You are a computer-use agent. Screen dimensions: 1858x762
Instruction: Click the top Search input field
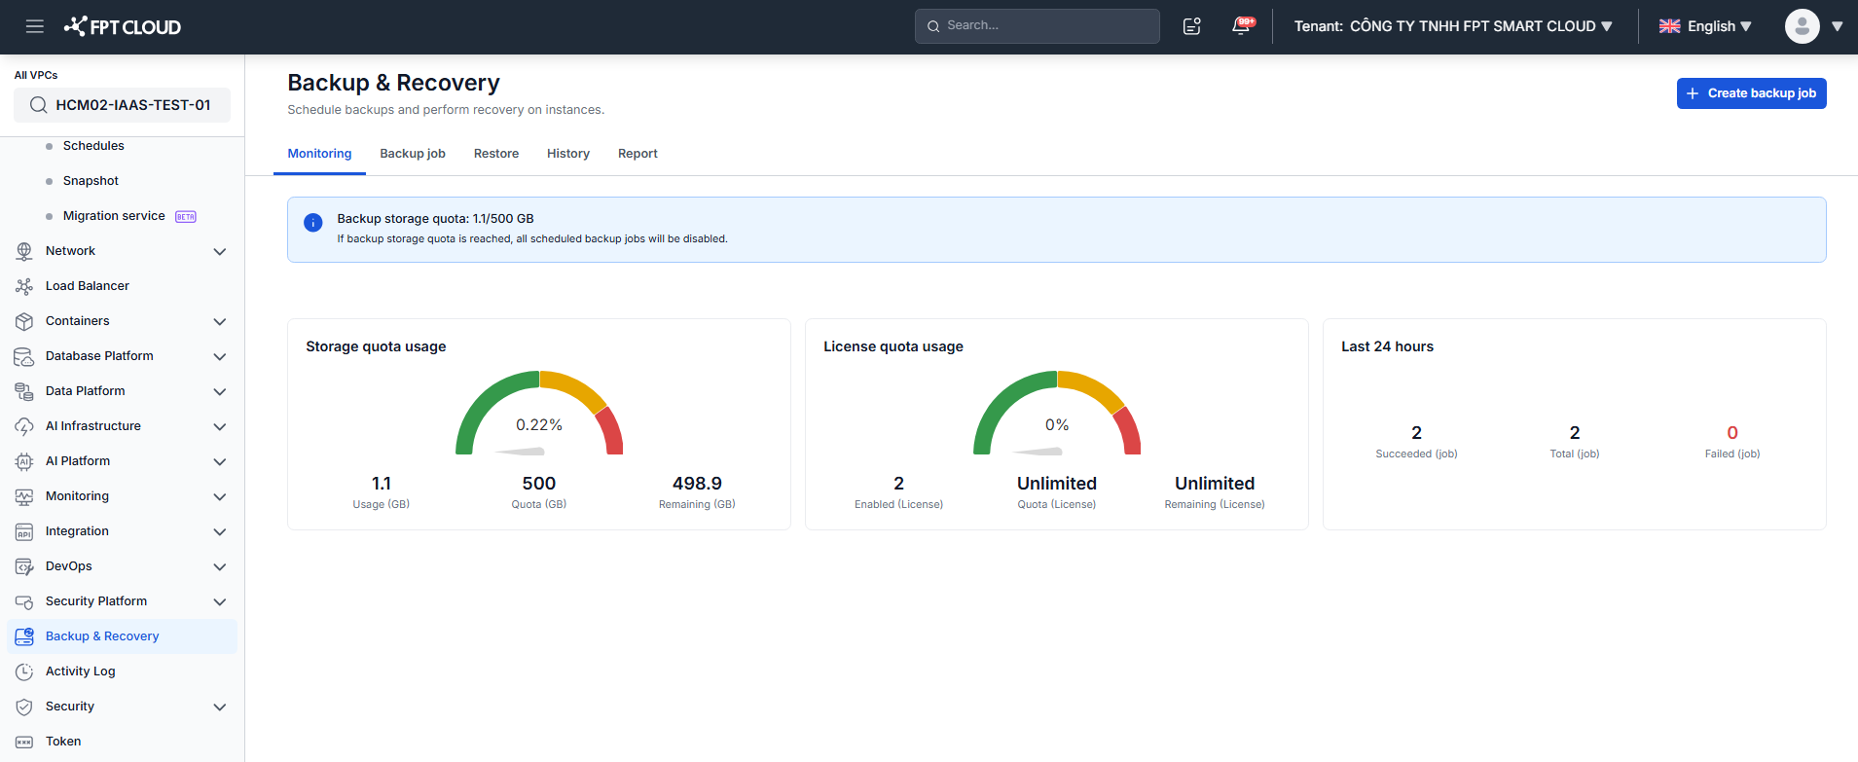coord(1037,26)
